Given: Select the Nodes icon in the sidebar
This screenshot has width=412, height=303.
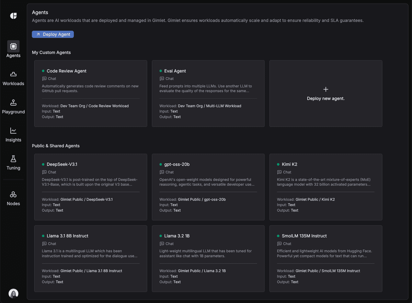Looking at the screenshot, I should (x=13, y=194).
